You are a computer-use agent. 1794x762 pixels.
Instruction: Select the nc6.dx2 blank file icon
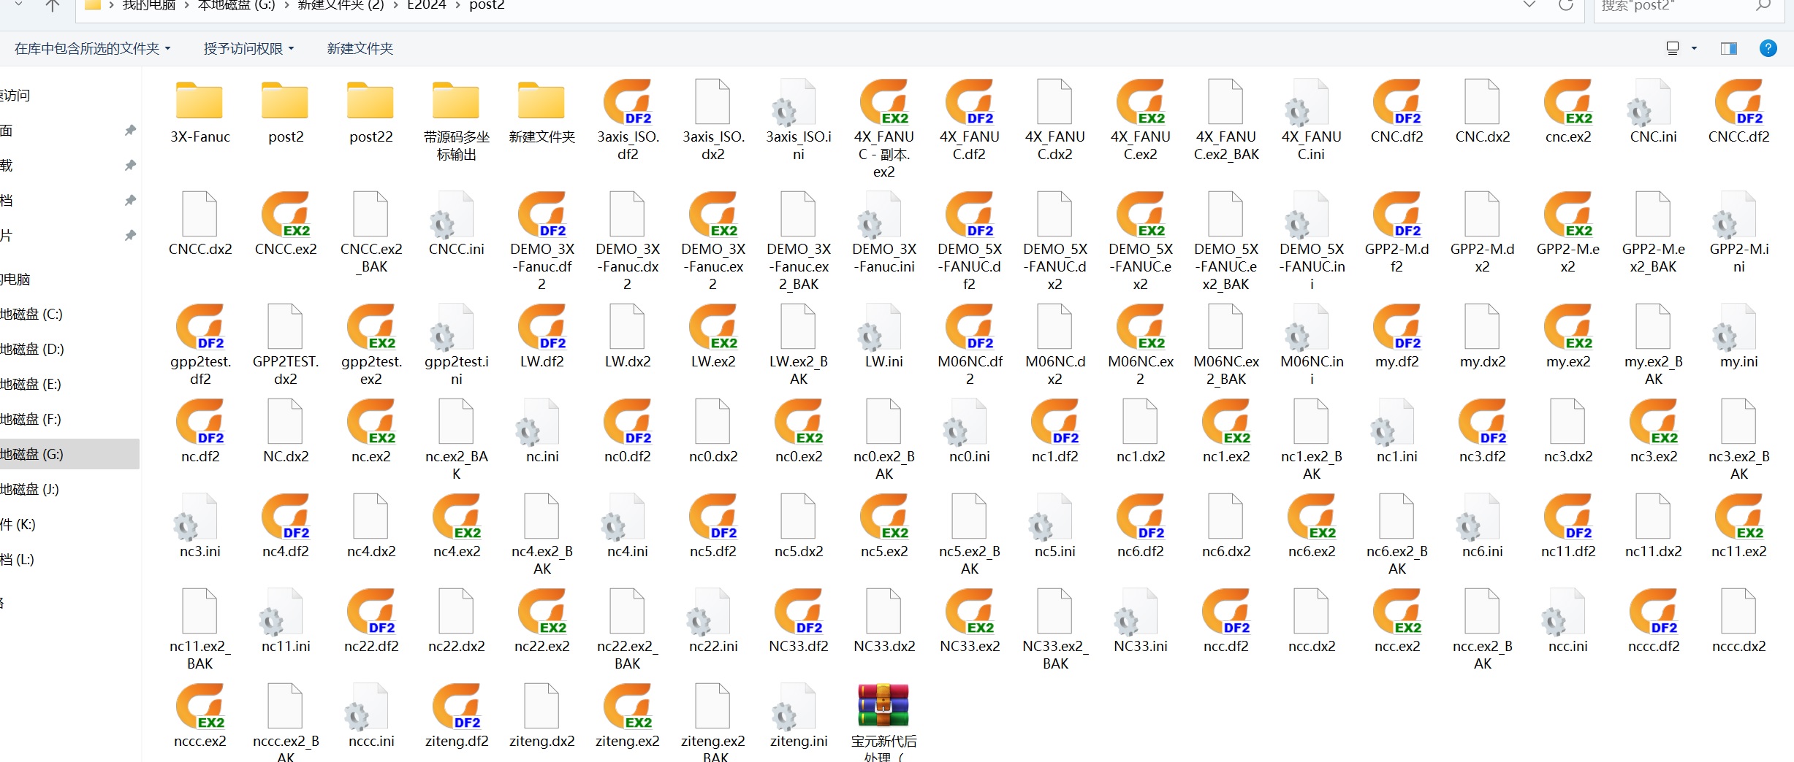pyautogui.click(x=1225, y=516)
